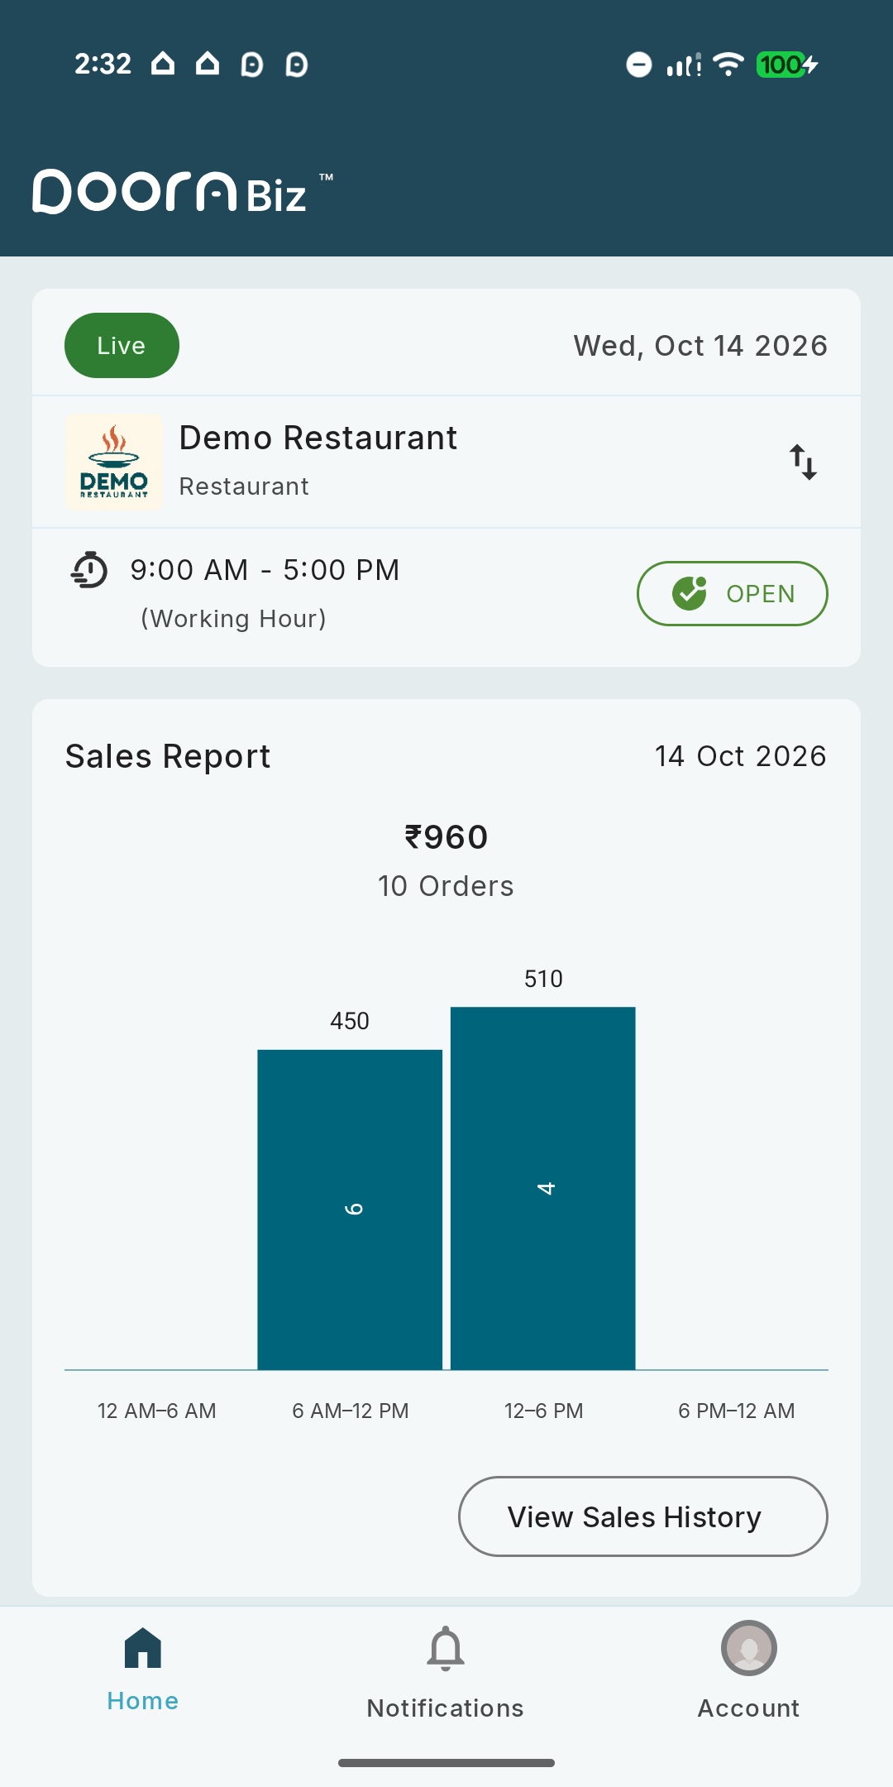The image size is (893, 1787).
Task: Tap the 10 Orders count
Action: pyautogui.click(x=446, y=886)
